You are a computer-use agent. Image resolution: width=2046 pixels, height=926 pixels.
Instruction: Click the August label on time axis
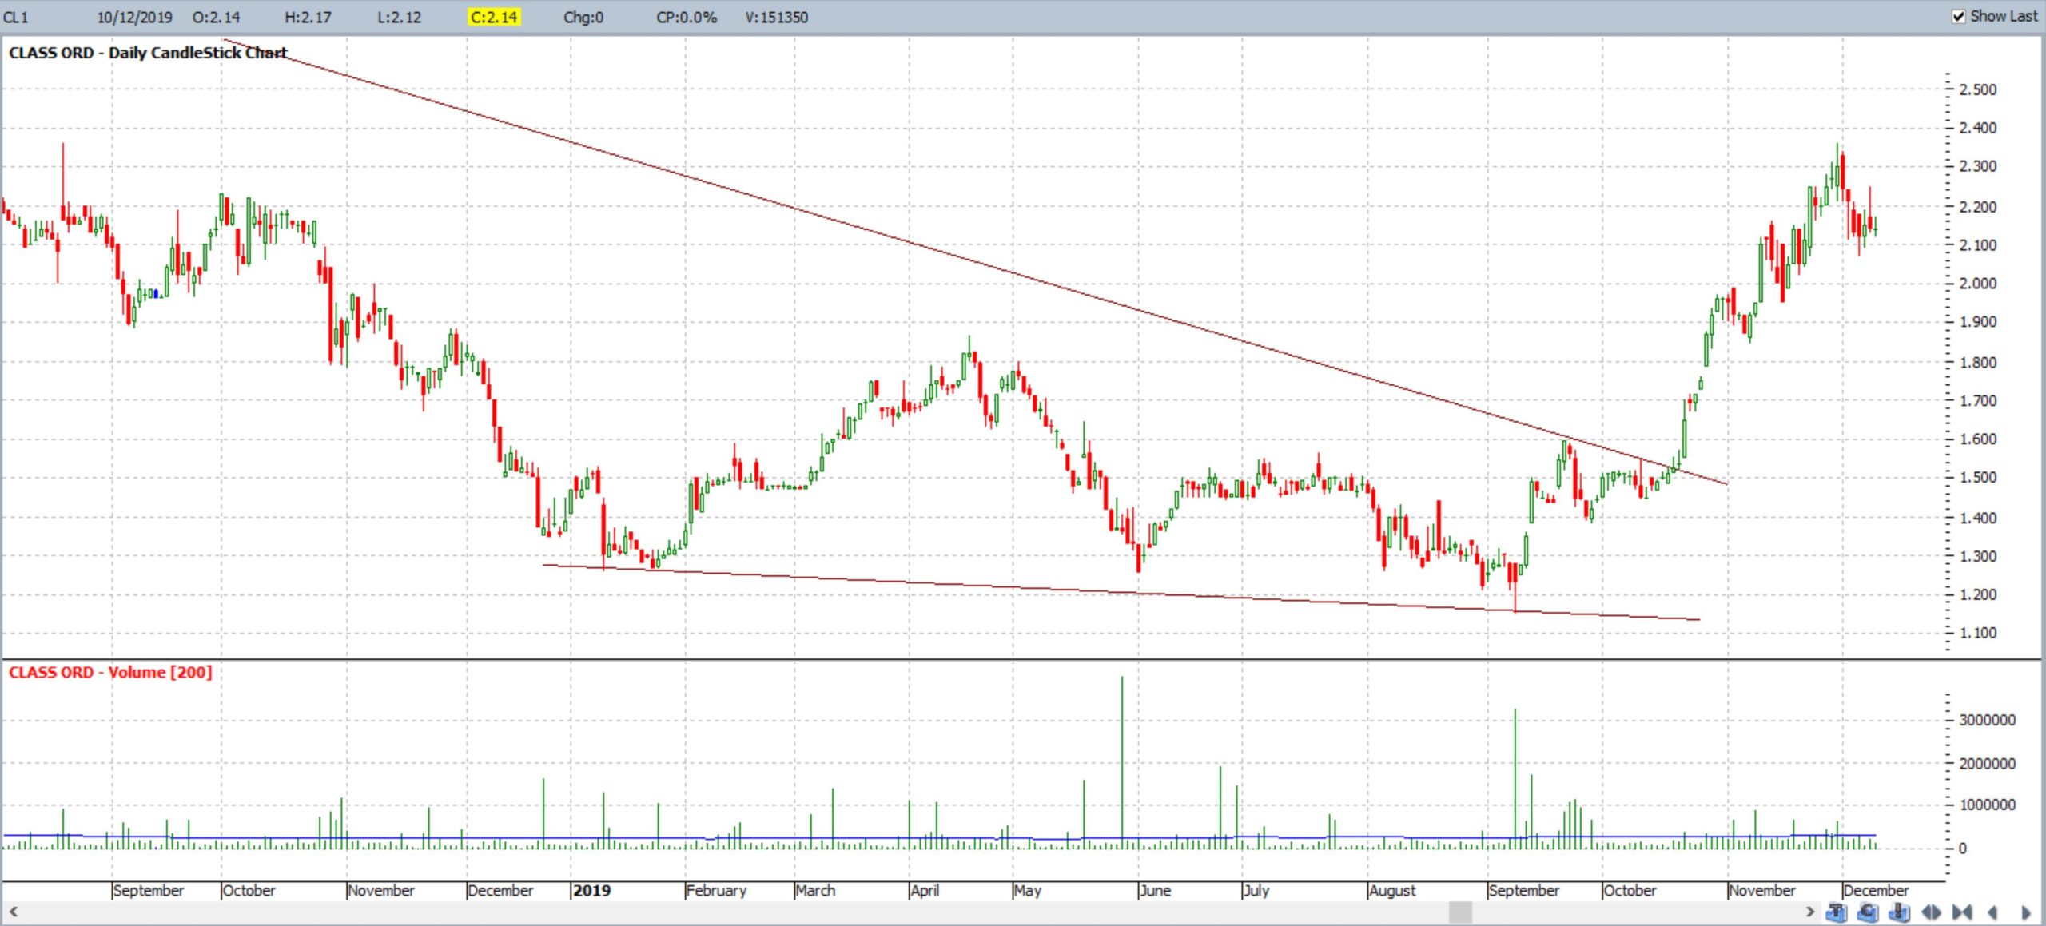1392,890
